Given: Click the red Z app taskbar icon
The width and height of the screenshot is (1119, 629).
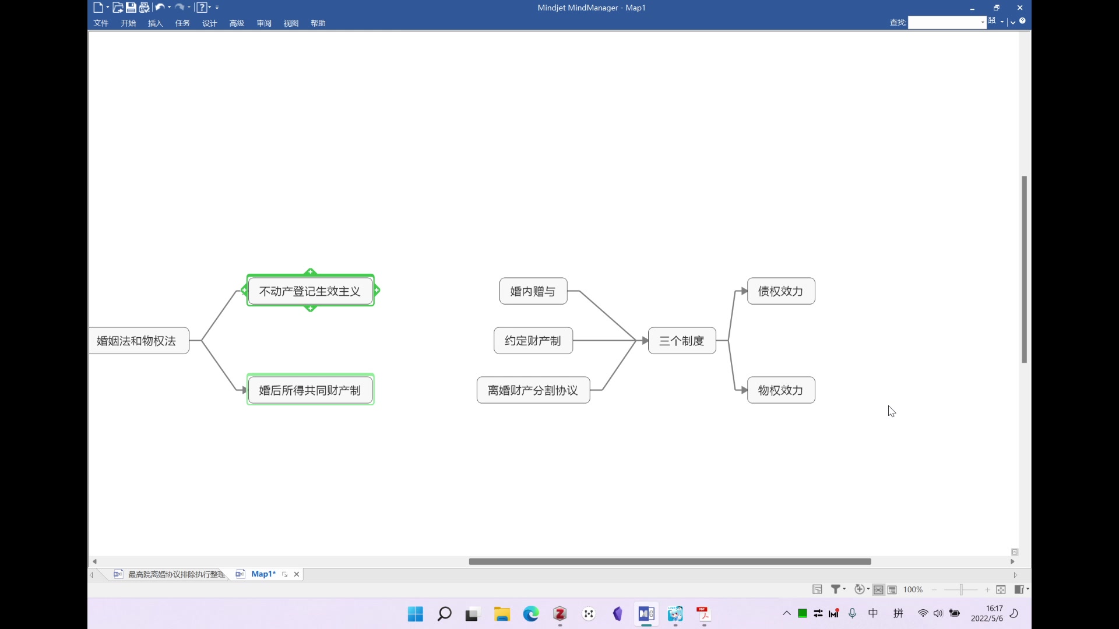Looking at the screenshot, I should click(x=560, y=614).
